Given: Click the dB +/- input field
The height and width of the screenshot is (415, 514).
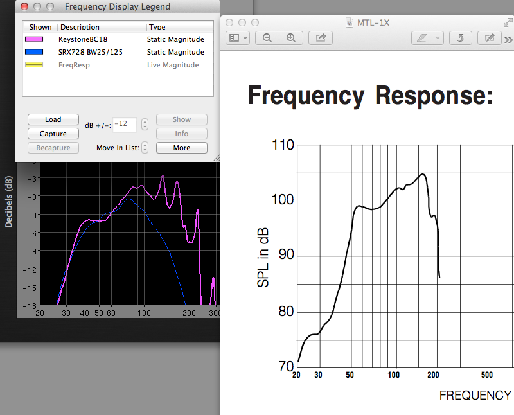Looking at the screenshot, I should (125, 125).
